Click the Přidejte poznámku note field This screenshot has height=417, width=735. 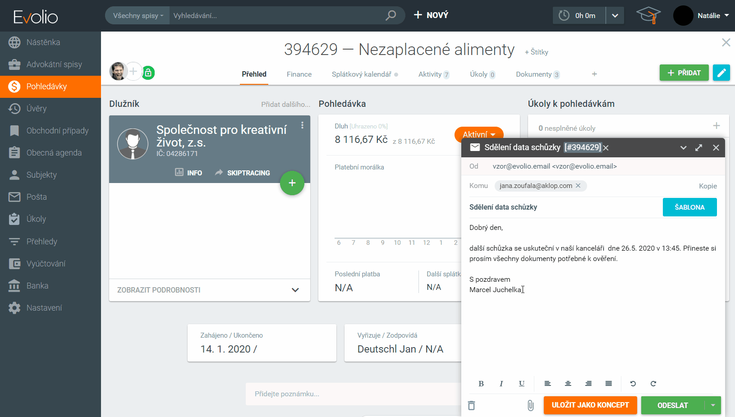pyautogui.click(x=352, y=394)
